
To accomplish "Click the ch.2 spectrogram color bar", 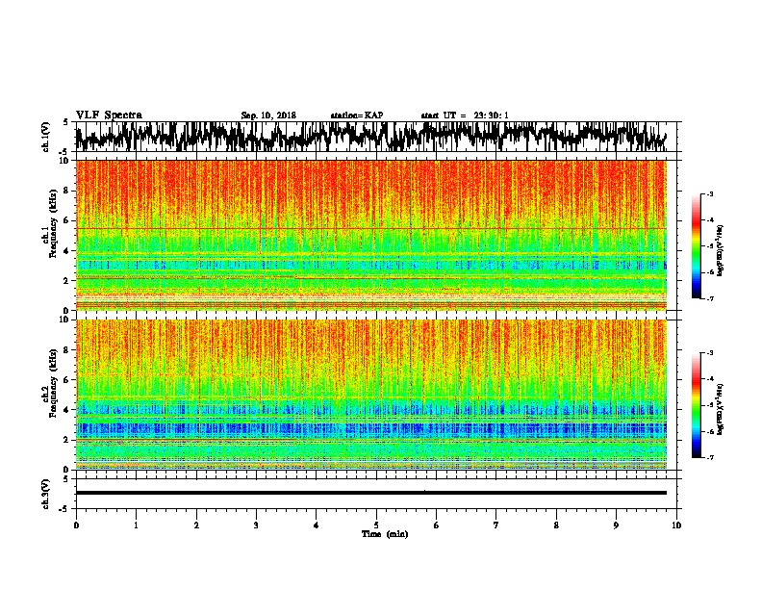I will pyautogui.click(x=696, y=405).
